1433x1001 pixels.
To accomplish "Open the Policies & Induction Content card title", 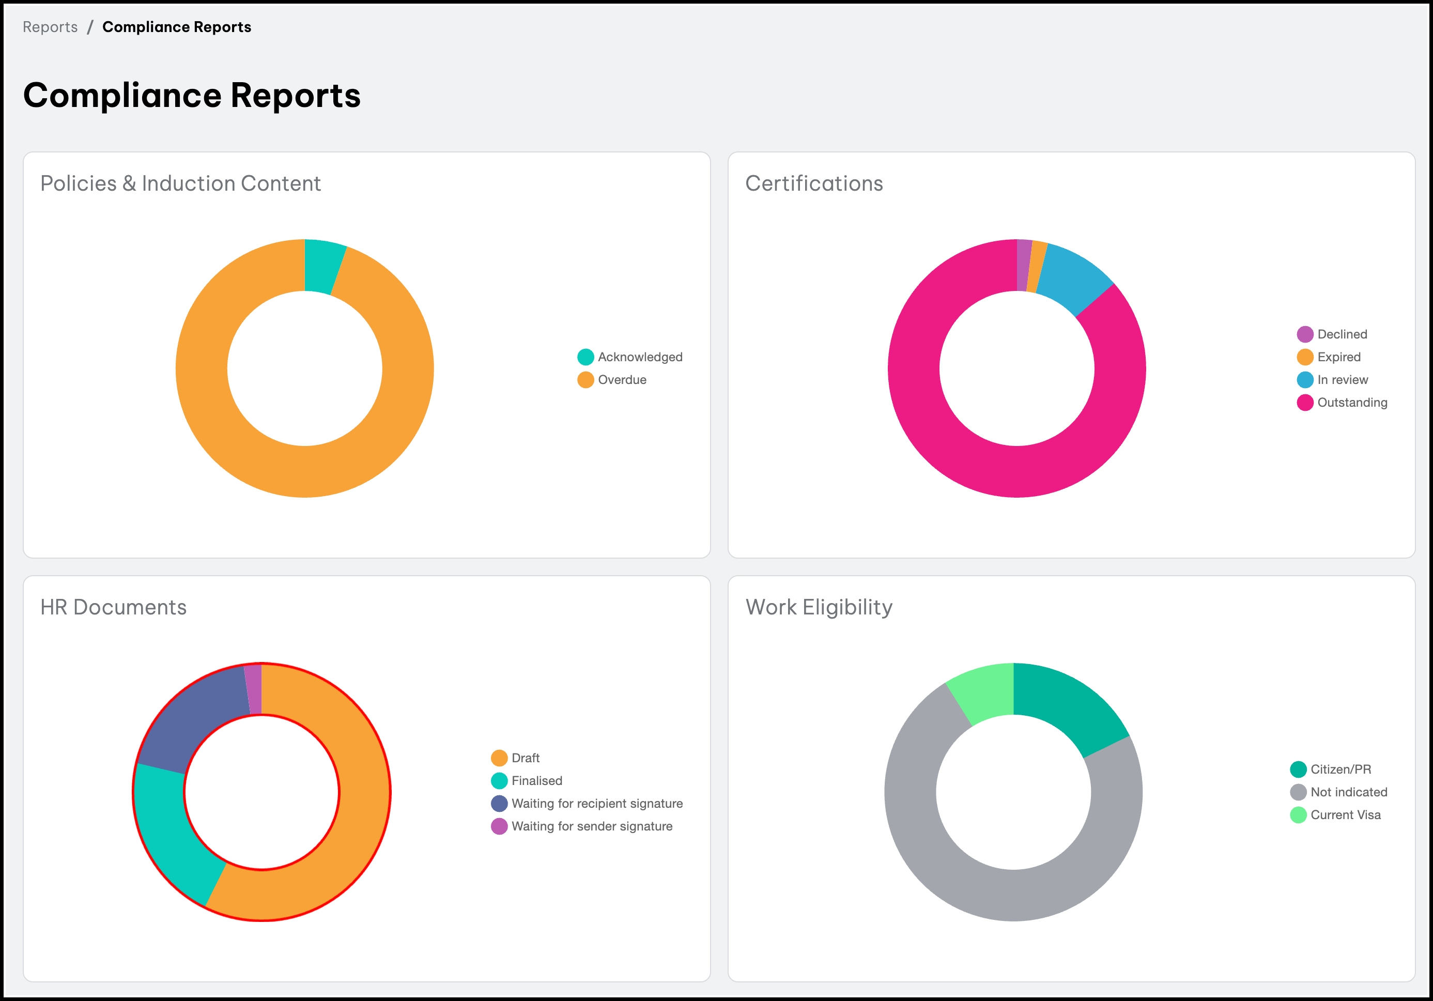I will (x=180, y=183).
